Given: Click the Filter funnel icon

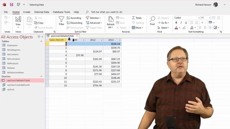Looking at the screenshot, I should tap(61, 19).
